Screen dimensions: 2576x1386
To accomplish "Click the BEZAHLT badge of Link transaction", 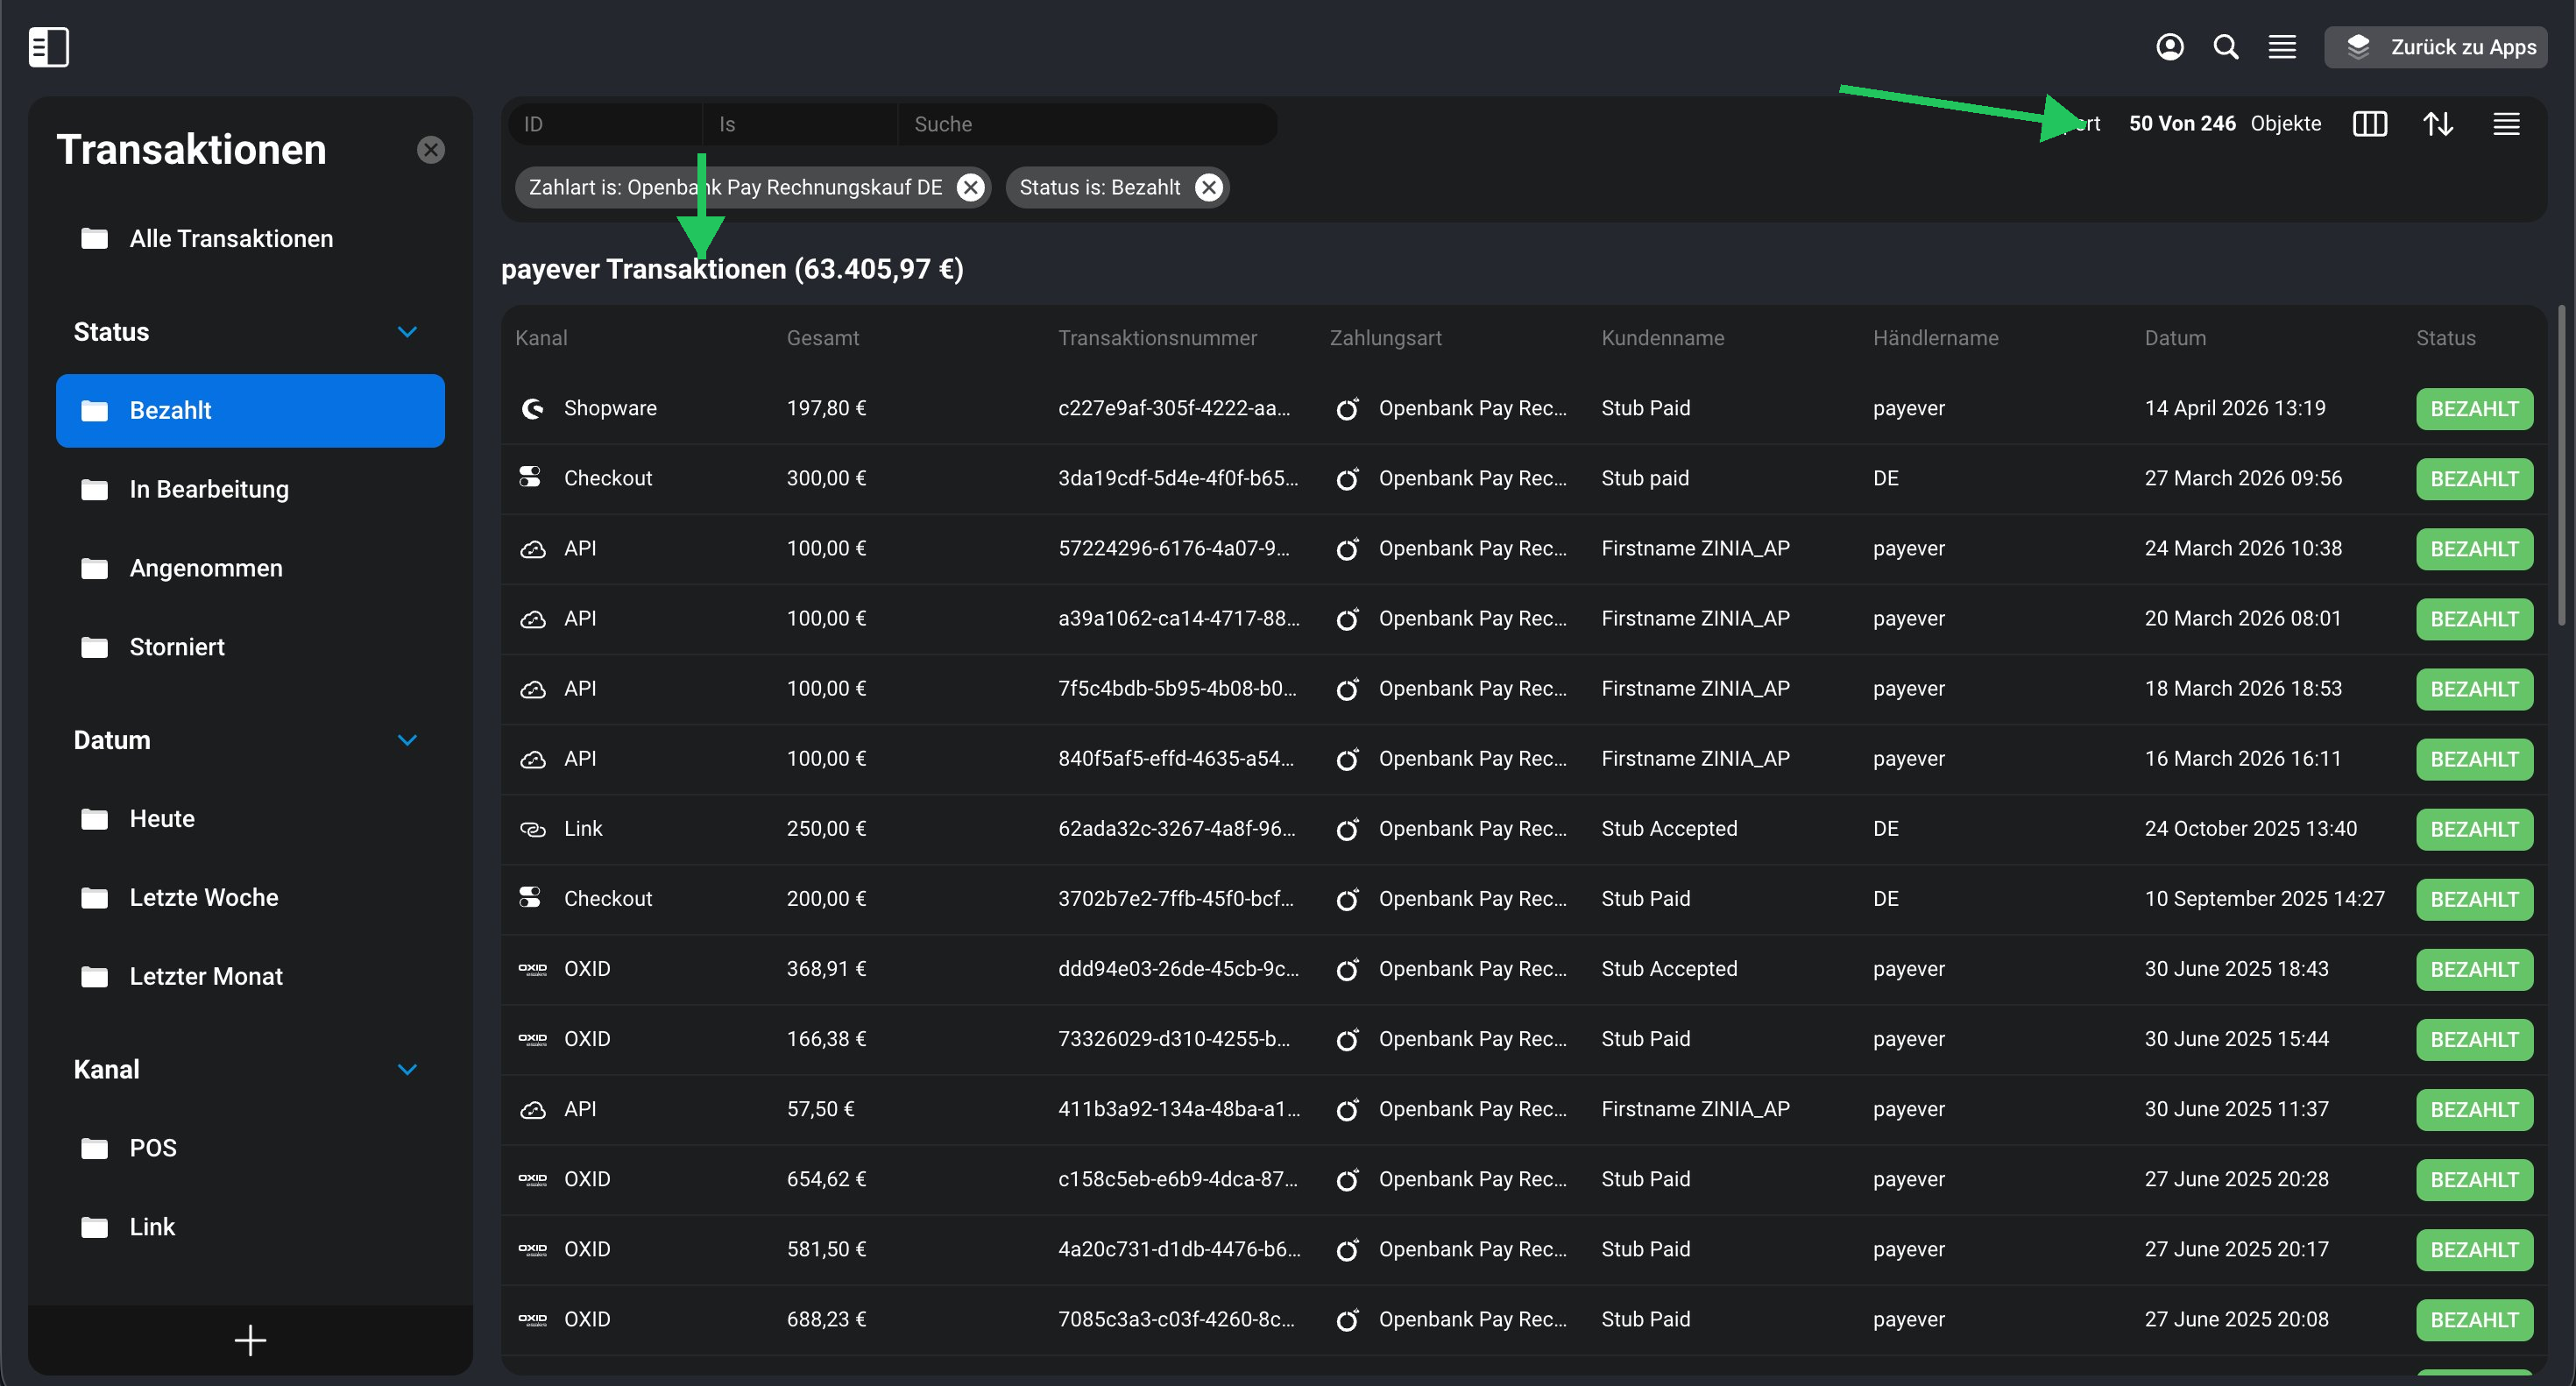I will click(x=2474, y=829).
